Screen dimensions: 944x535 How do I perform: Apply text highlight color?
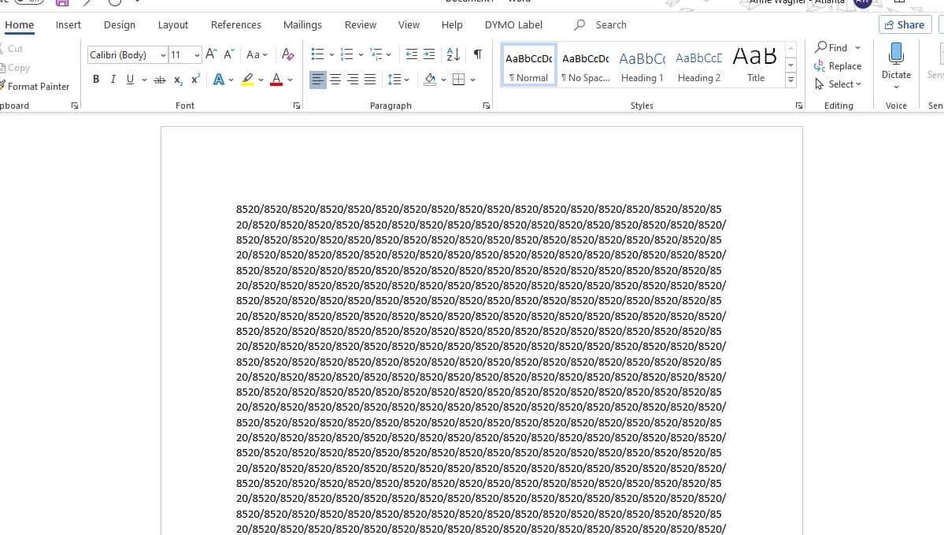pyautogui.click(x=247, y=80)
